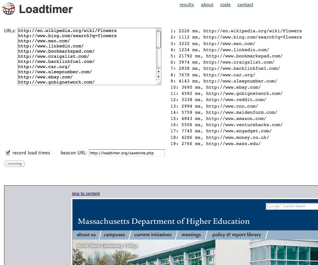Image resolution: width=318 pixels, height=265 pixels.
Task: Open the current initiatives tab
Action: click(x=153, y=235)
